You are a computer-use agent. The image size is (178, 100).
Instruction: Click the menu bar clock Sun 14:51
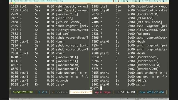pyautogui.click(x=145, y=1)
